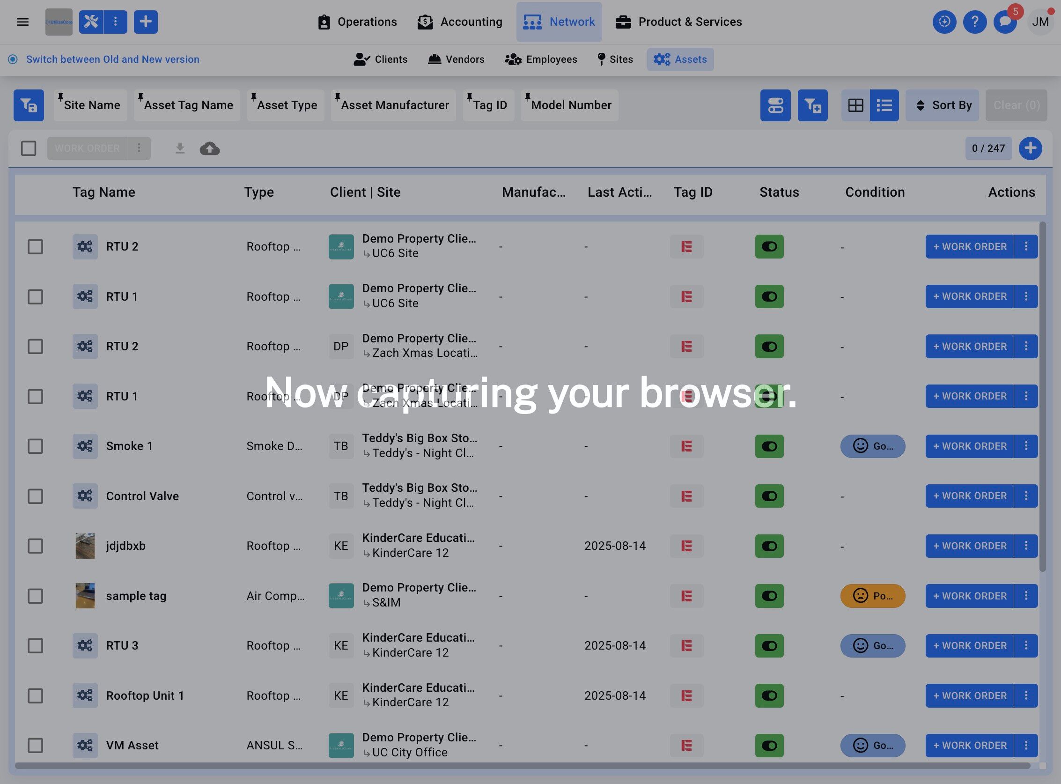Expand the Asset Type filter
This screenshot has height=784, width=1061.
[286, 105]
